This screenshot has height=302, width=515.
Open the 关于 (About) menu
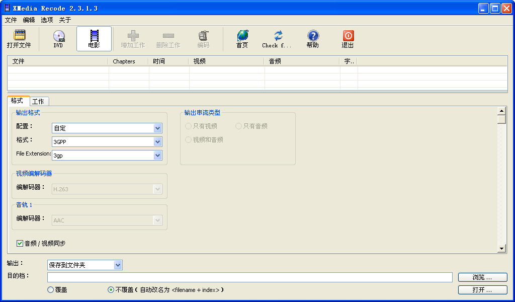[65, 20]
